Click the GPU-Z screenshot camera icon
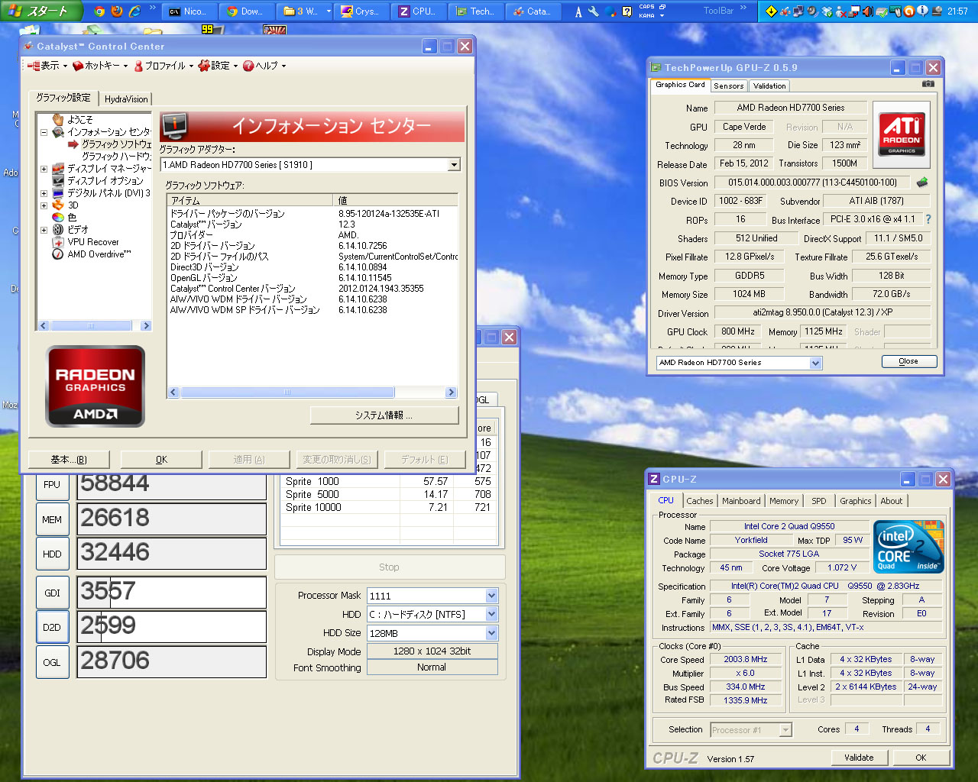 (x=928, y=84)
